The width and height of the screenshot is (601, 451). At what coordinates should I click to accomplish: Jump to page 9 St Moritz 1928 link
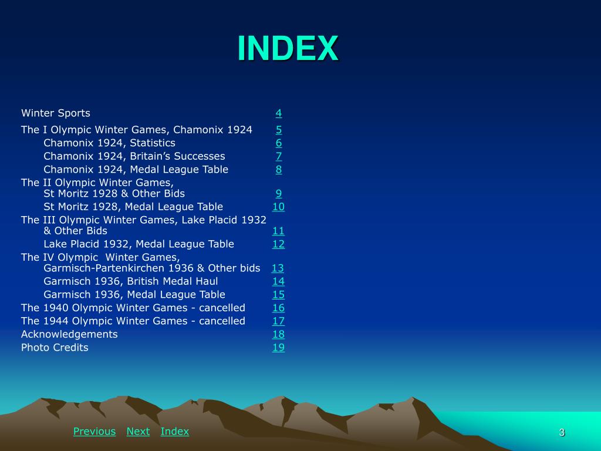tap(279, 194)
